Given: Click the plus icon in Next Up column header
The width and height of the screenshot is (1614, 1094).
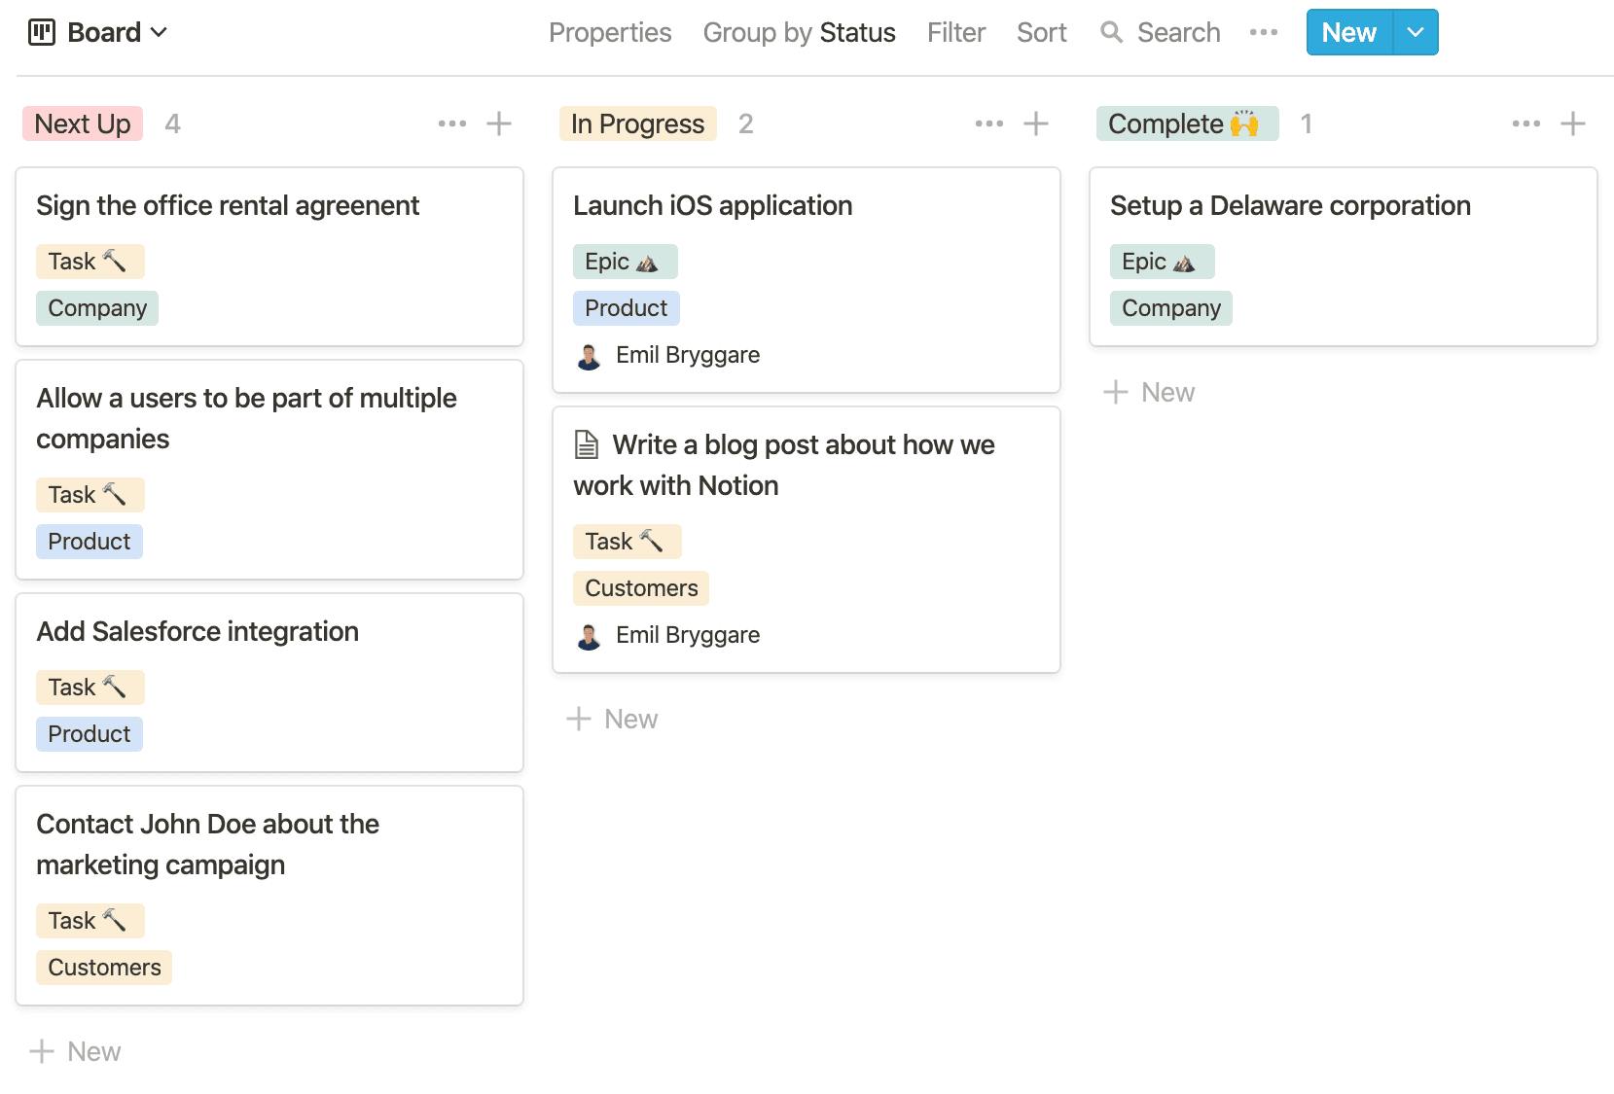Looking at the screenshot, I should pos(499,124).
